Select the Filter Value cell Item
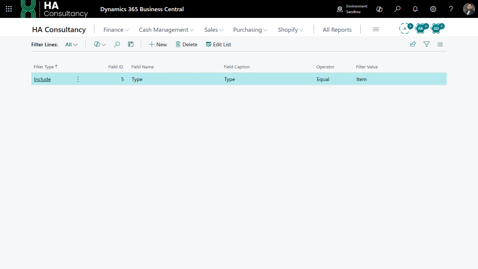 (361, 79)
